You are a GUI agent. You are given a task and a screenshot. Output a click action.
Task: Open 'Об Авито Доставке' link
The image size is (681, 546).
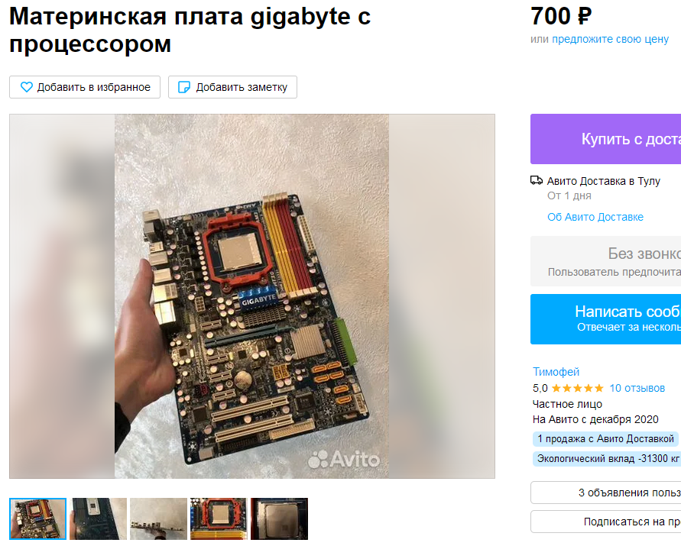[x=595, y=217]
